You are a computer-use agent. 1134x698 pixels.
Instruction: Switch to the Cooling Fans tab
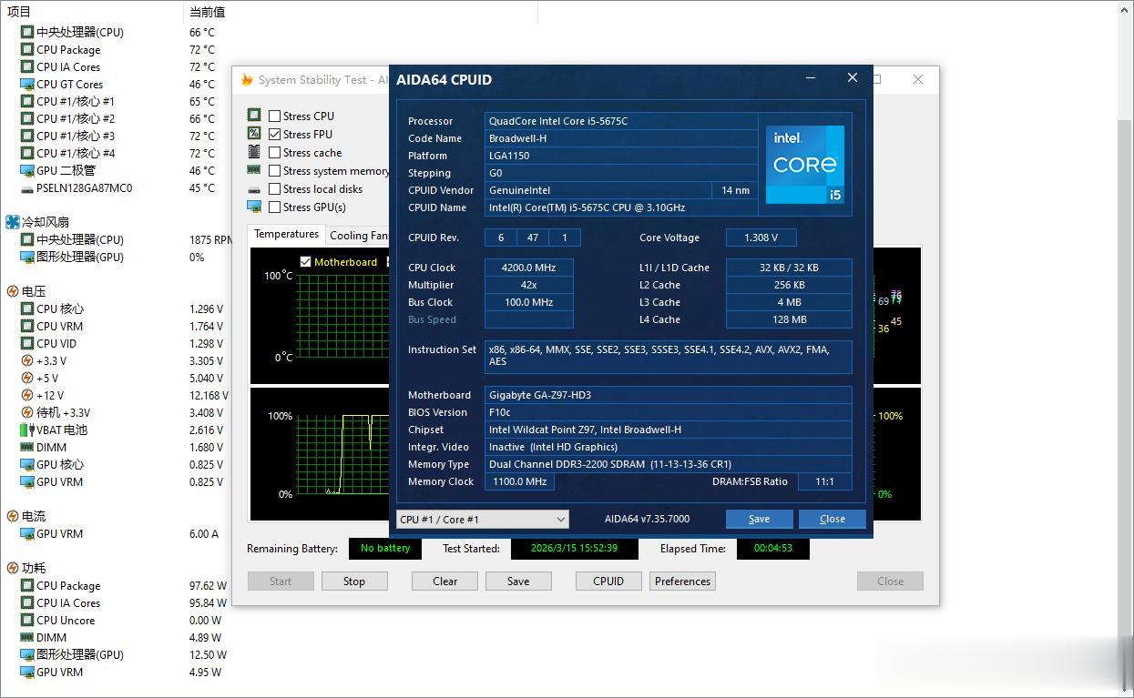click(359, 236)
